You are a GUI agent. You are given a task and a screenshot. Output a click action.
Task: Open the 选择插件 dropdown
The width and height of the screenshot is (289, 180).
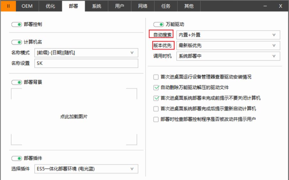86,169
